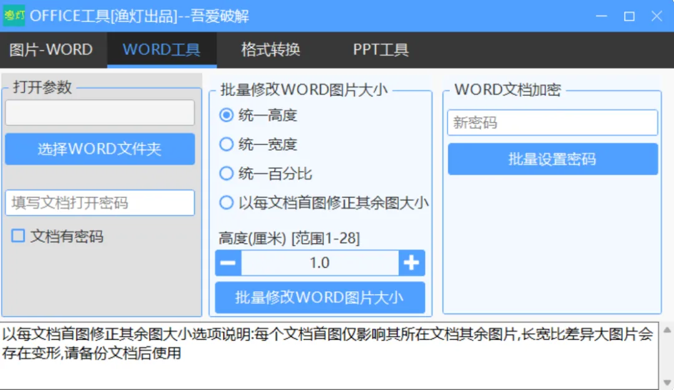
Task: Click the plus icon to increase height
Action: 411,262
